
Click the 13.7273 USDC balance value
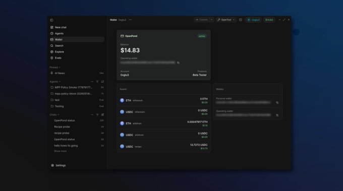[x=199, y=145]
